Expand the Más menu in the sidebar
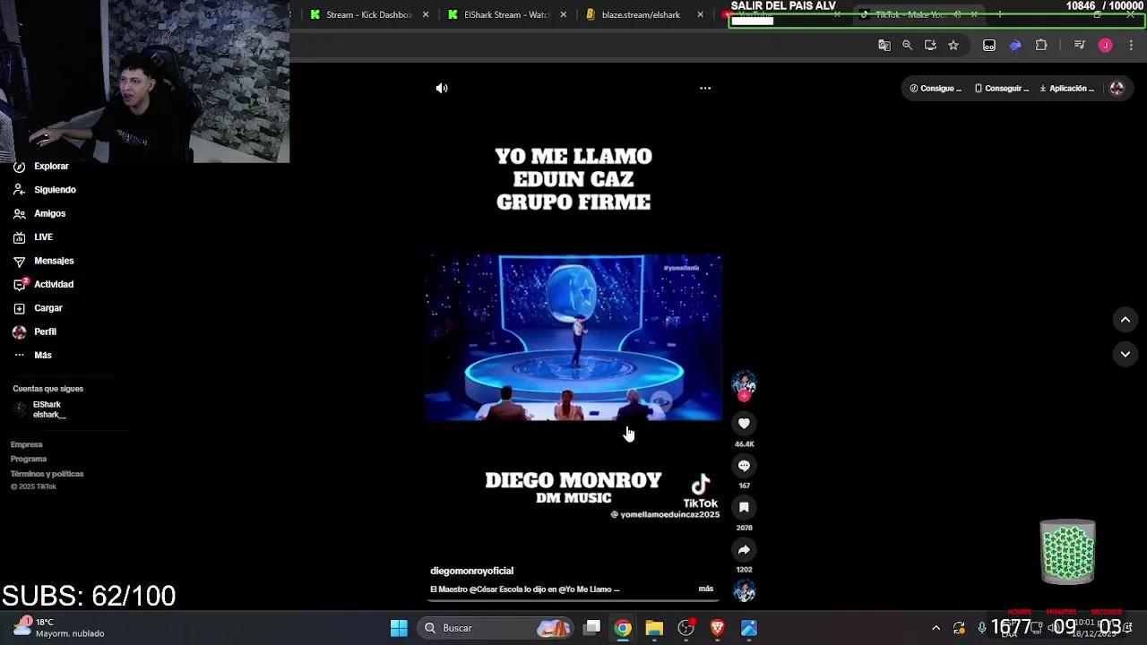 [32, 356]
